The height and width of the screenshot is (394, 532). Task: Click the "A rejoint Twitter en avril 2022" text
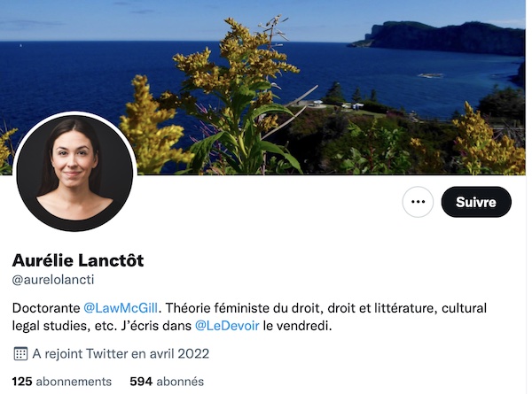(121, 353)
